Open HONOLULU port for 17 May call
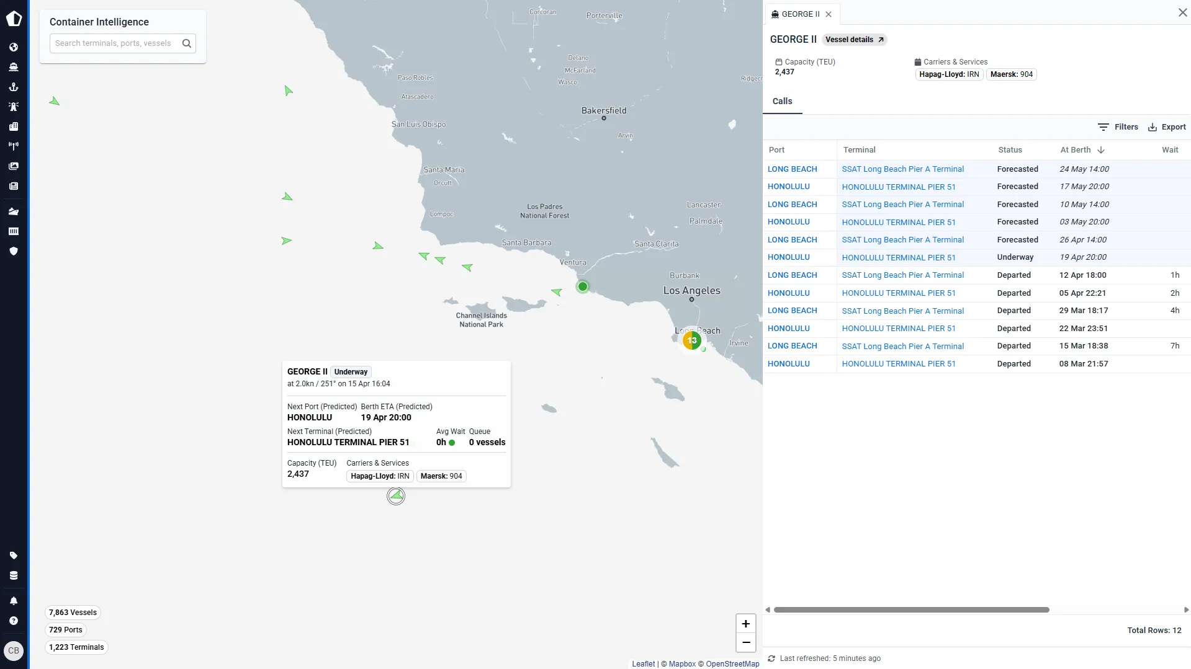 click(788, 187)
